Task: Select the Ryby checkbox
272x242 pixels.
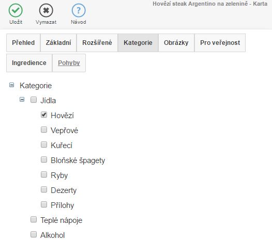Action: 44,174
